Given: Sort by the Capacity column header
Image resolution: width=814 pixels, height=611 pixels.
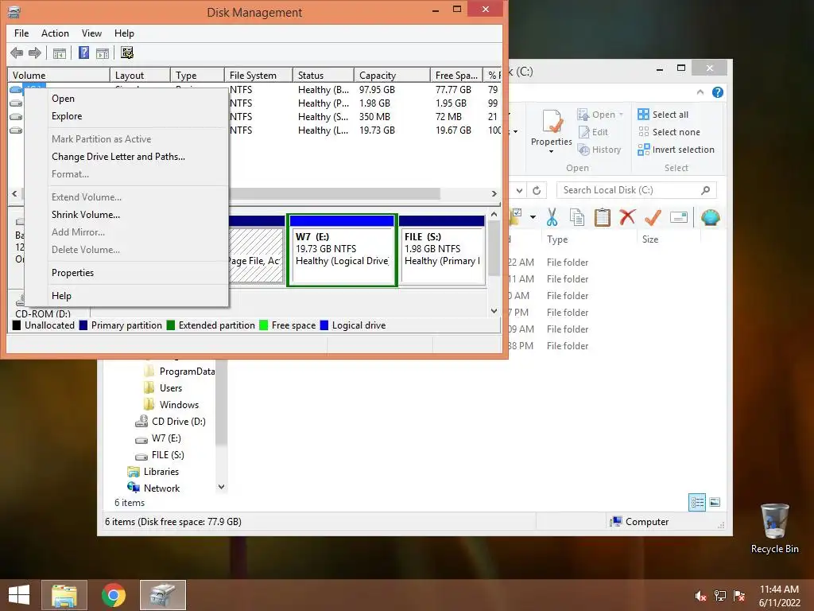Looking at the screenshot, I should click(x=392, y=76).
